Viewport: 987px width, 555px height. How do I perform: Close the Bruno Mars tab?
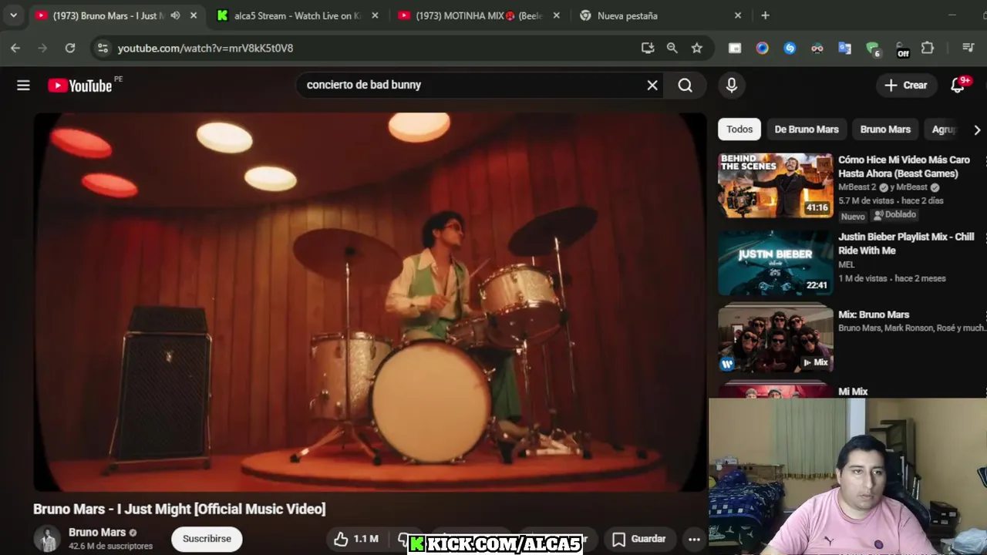pos(194,15)
